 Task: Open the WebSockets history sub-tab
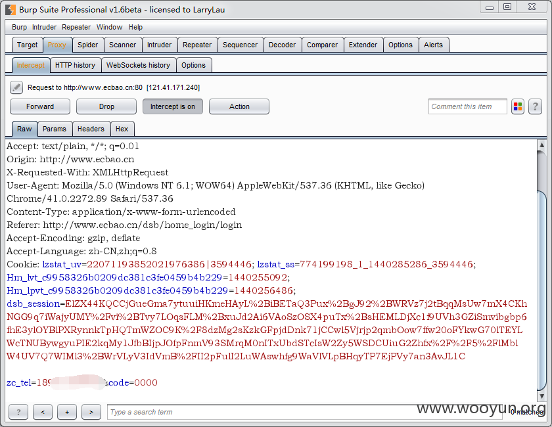[x=139, y=65]
